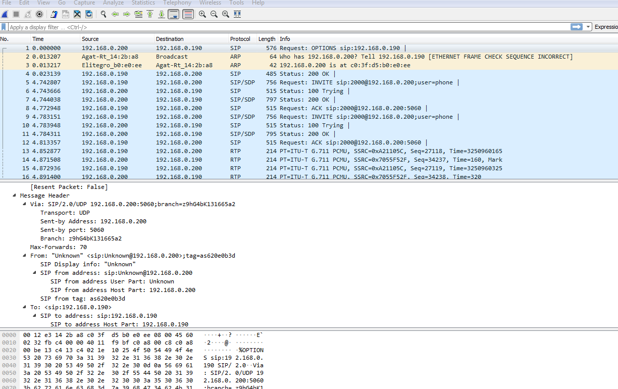
Task: Close the capture file via toolbar
Action: pos(77,14)
